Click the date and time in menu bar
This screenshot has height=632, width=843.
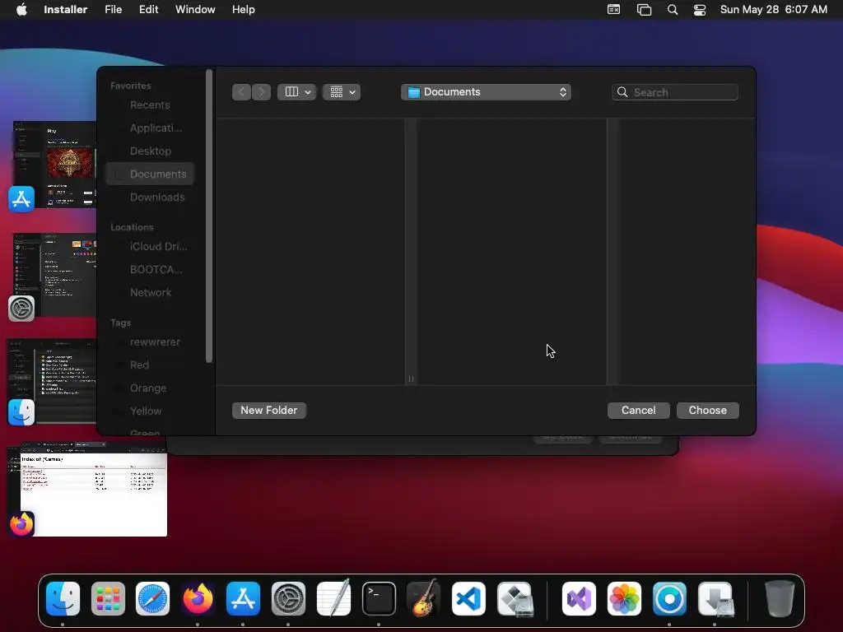coord(774,10)
